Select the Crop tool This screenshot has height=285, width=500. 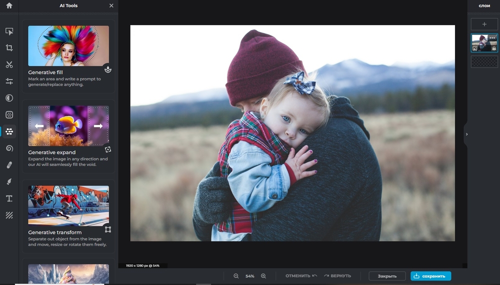point(9,48)
